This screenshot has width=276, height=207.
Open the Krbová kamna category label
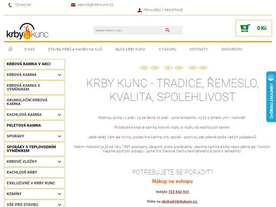pos(22,75)
